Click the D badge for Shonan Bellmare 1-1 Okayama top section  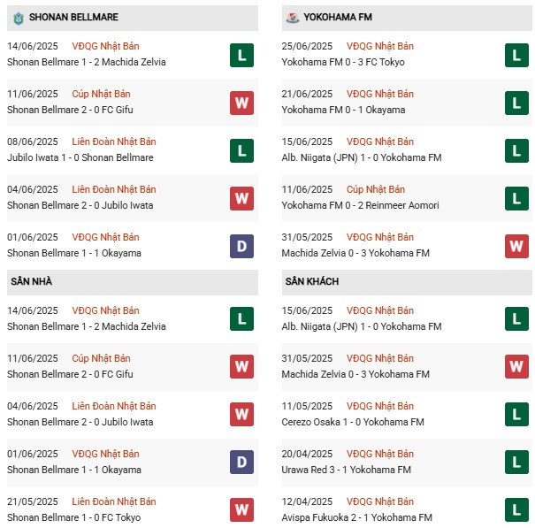(241, 246)
